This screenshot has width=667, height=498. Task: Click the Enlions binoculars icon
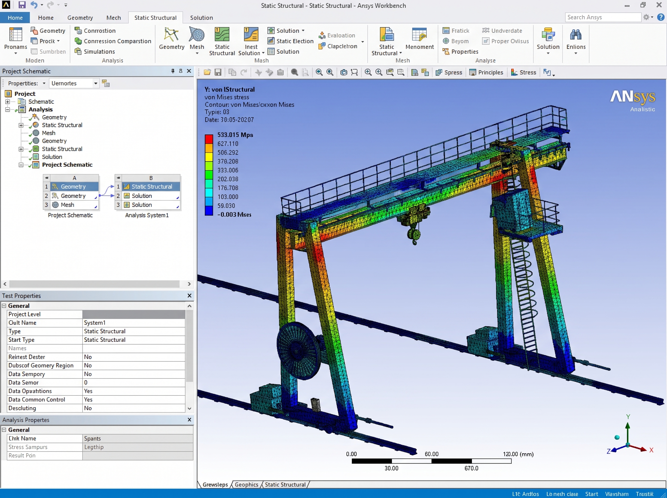pyautogui.click(x=576, y=34)
